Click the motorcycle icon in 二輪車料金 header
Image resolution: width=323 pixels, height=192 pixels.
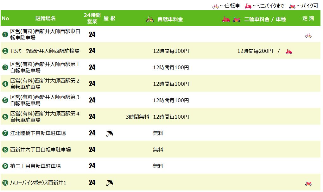coord(237,19)
